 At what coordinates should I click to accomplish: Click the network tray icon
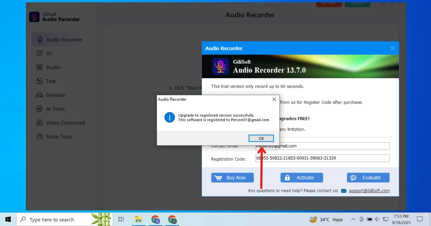386,219
